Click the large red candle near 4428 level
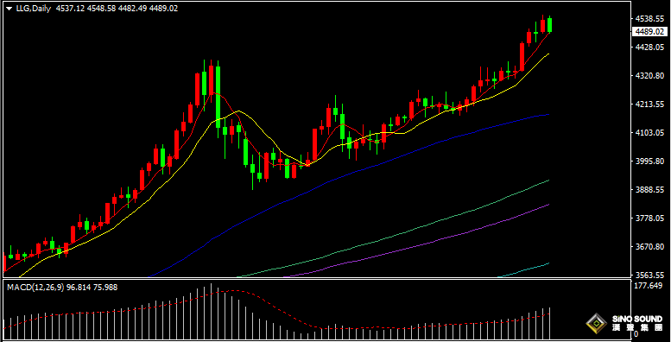 click(522, 57)
